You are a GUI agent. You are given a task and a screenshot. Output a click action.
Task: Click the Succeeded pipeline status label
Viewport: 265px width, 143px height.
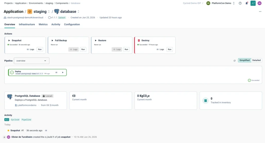click(254, 80)
